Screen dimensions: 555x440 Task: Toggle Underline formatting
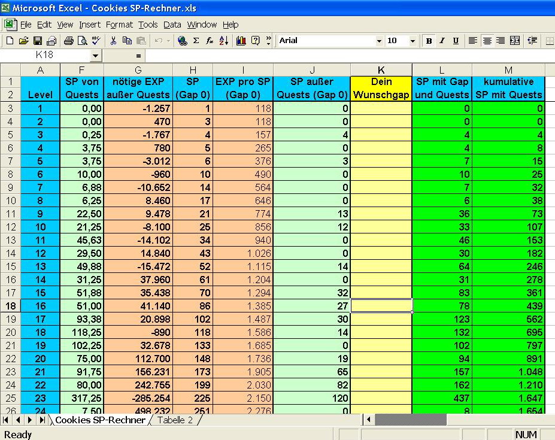tap(456, 41)
